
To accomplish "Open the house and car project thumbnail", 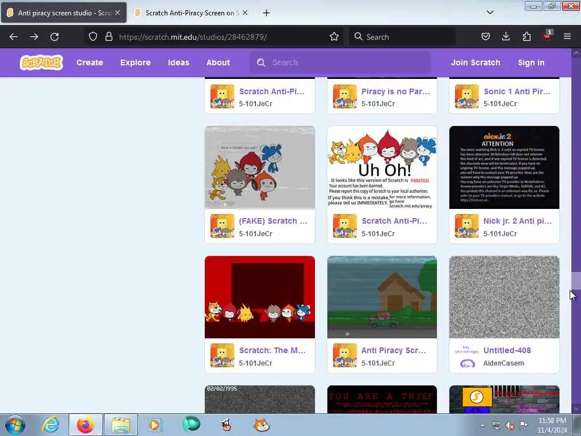I will click(382, 297).
